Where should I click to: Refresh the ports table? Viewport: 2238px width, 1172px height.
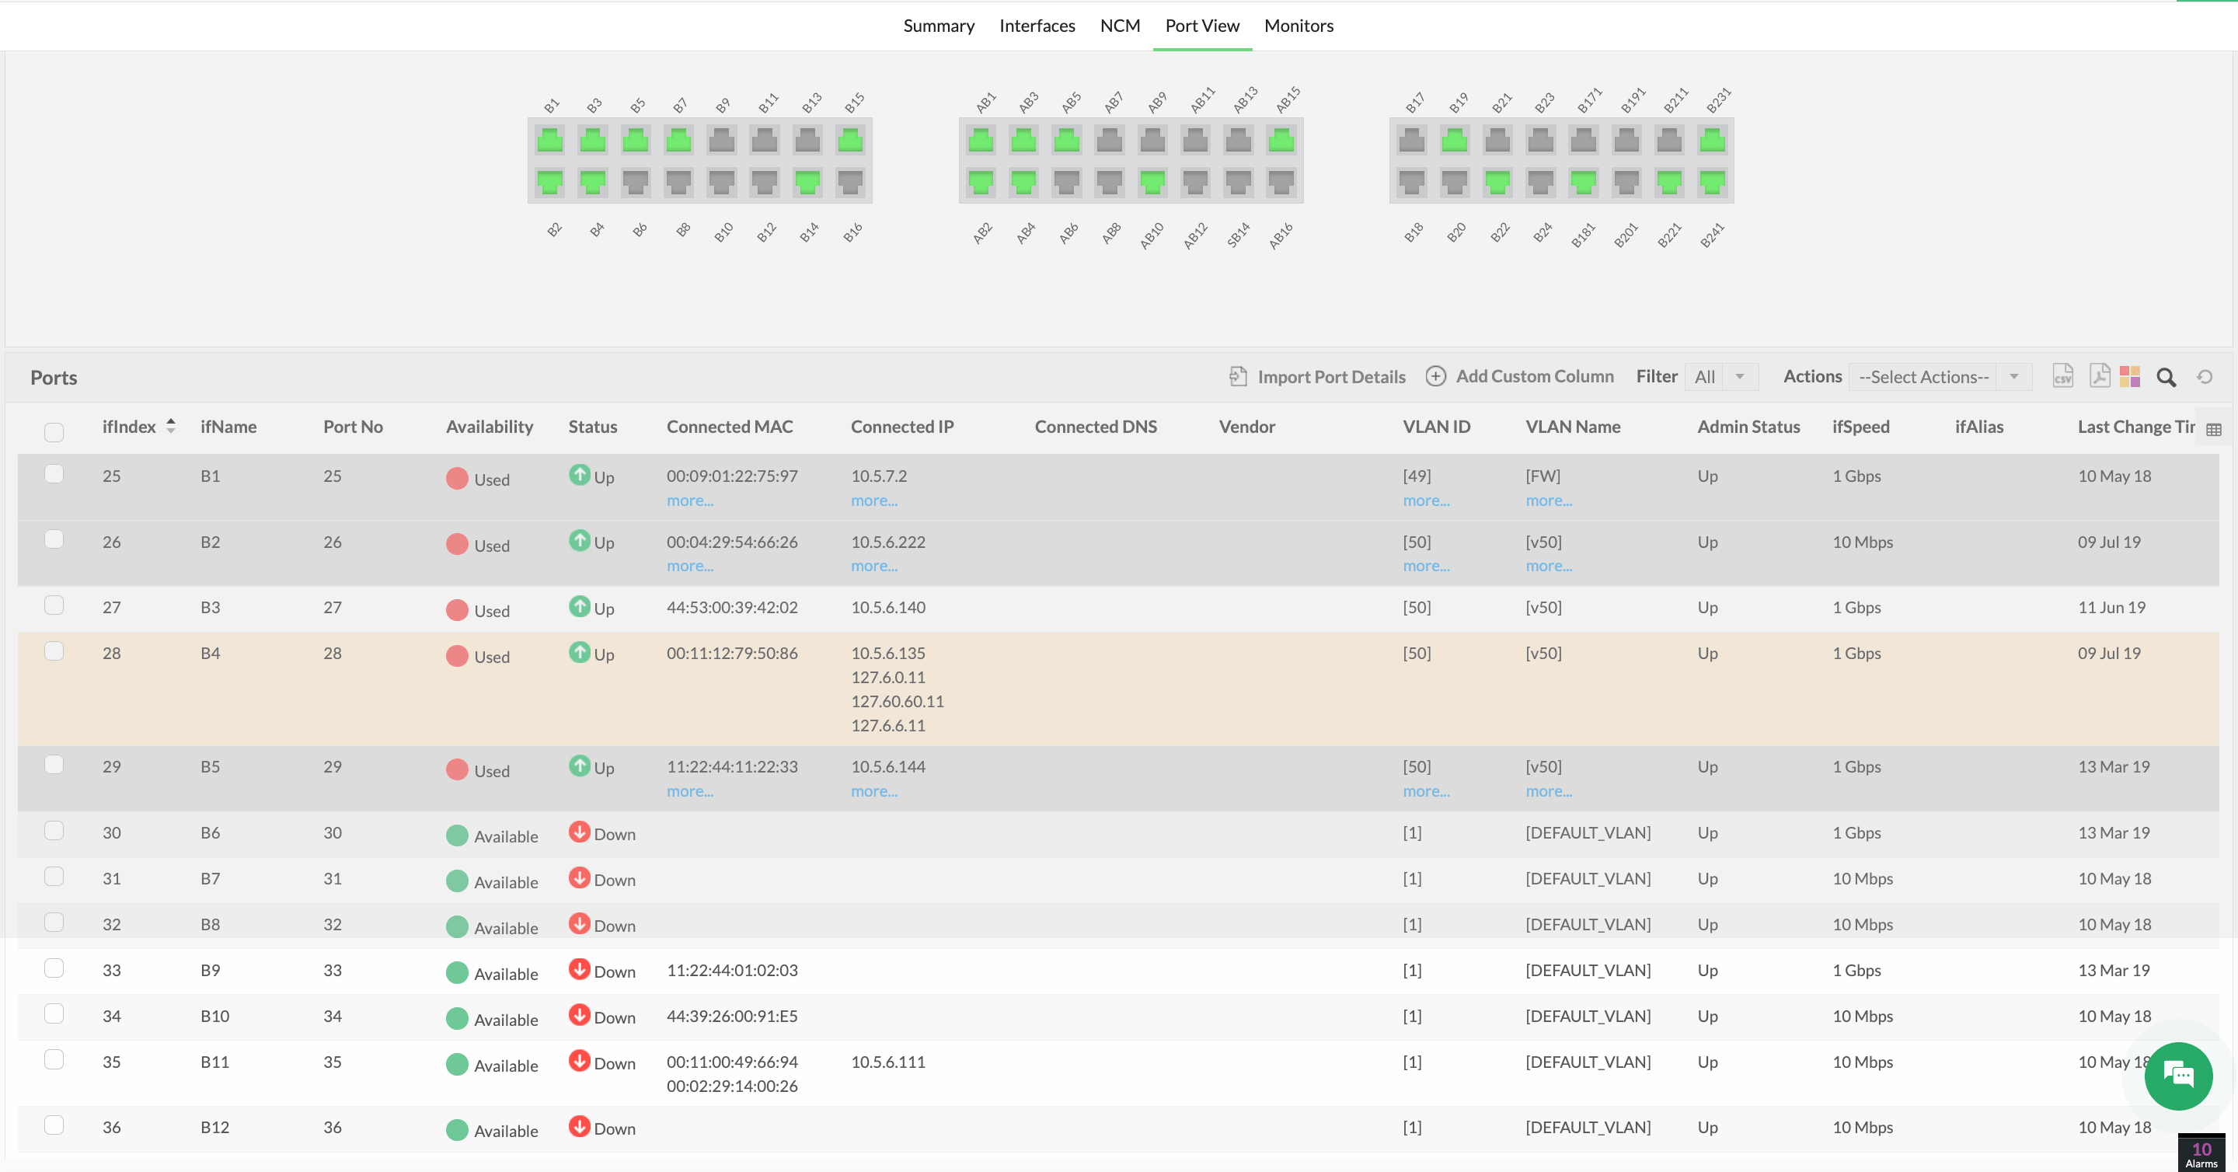(x=2205, y=377)
